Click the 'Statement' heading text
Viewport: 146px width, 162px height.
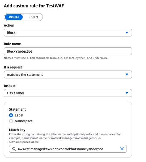(x=17, y=109)
